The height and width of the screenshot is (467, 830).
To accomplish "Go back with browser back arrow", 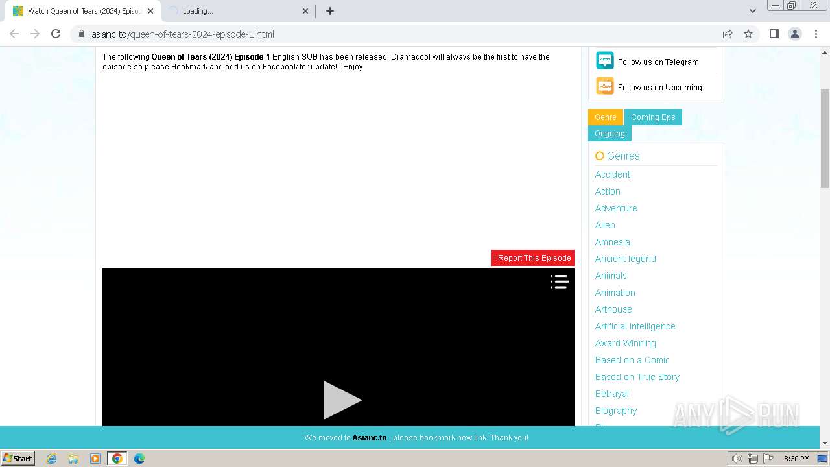I will (x=14, y=34).
